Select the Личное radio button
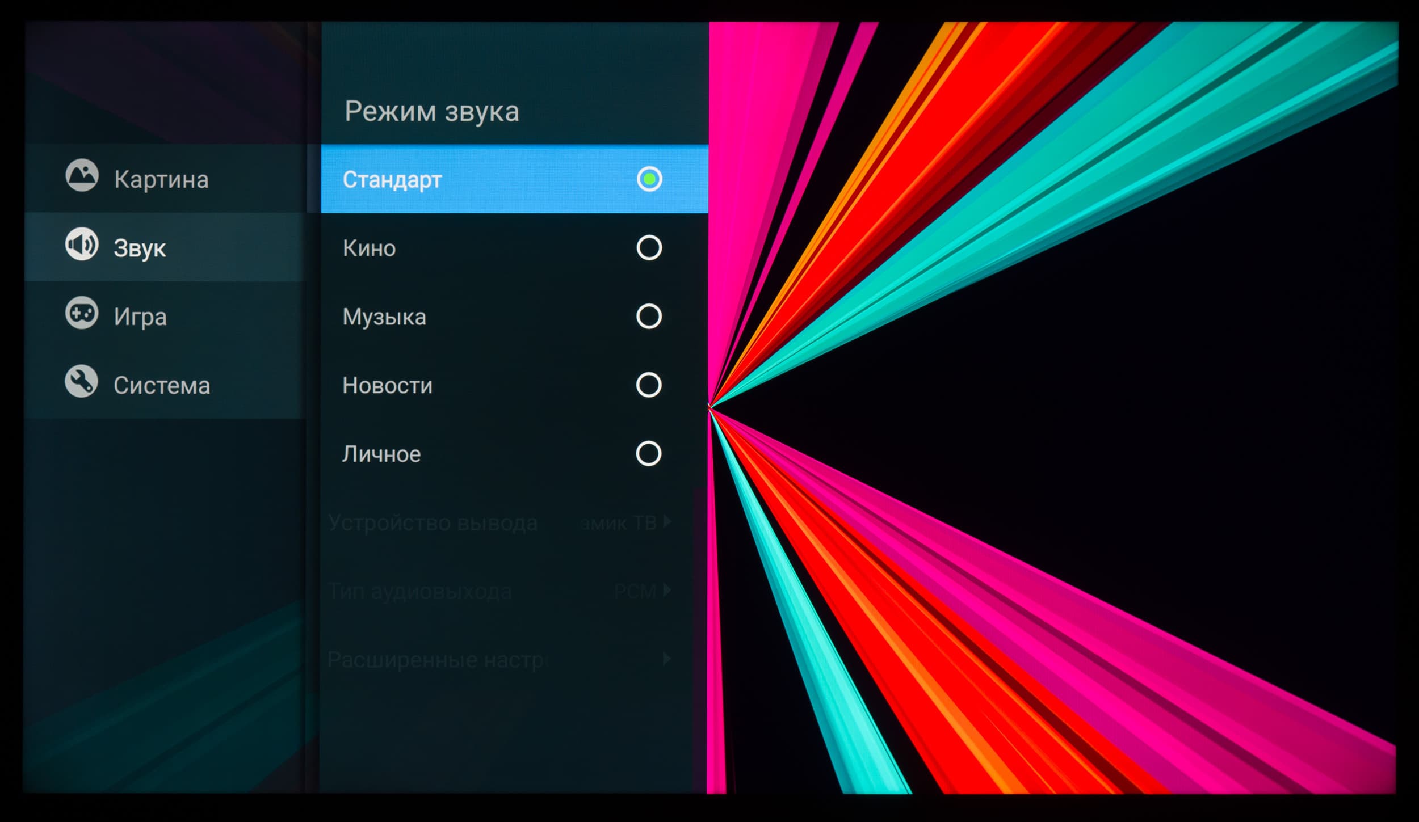 tap(649, 454)
